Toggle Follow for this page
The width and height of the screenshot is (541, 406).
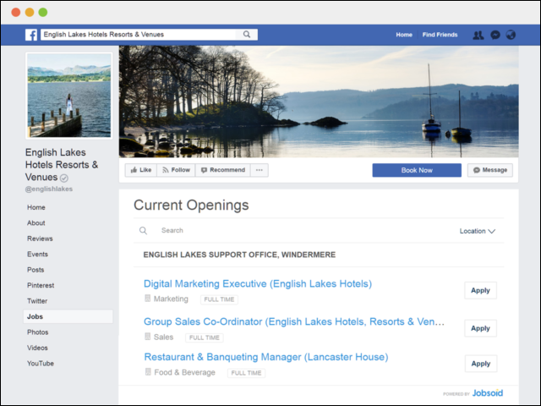[x=176, y=170]
